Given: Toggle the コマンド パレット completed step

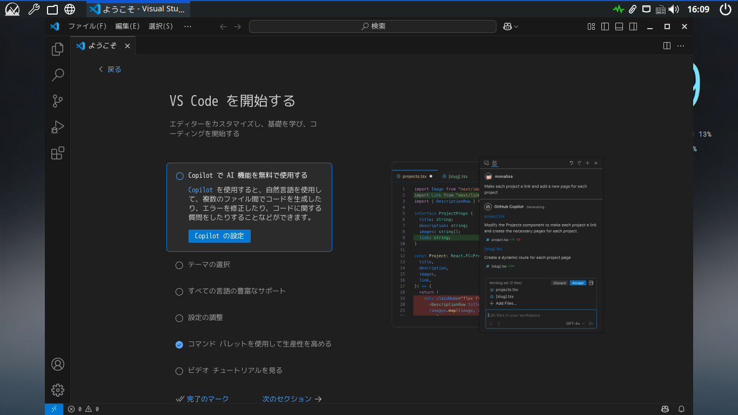Looking at the screenshot, I should pyautogui.click(x=179, y=344).
